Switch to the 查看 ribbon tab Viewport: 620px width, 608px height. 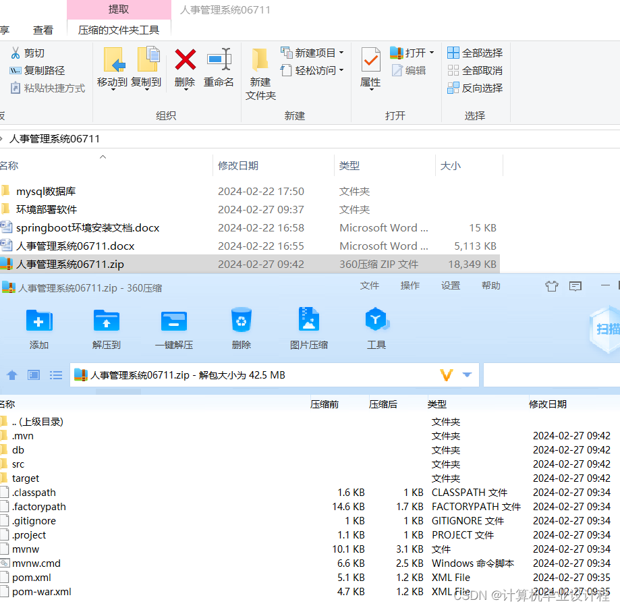click(43, 30)
